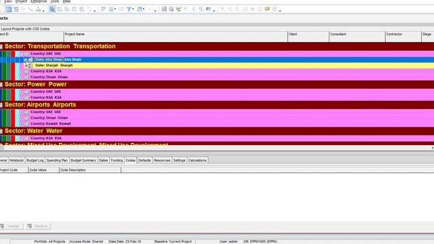Image resolution: width=434 pixels, height=244 pixels.
Task: Click the Contractor column header
Action: coord(403,37)
